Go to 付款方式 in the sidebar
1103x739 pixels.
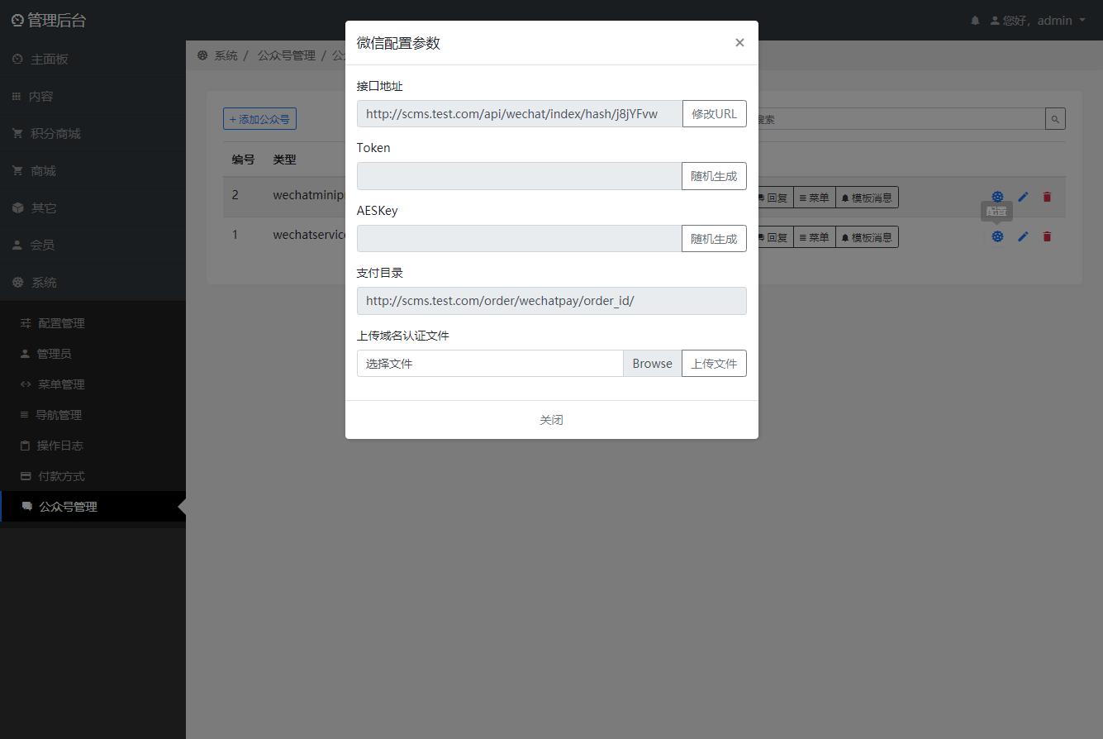(93, 476)
